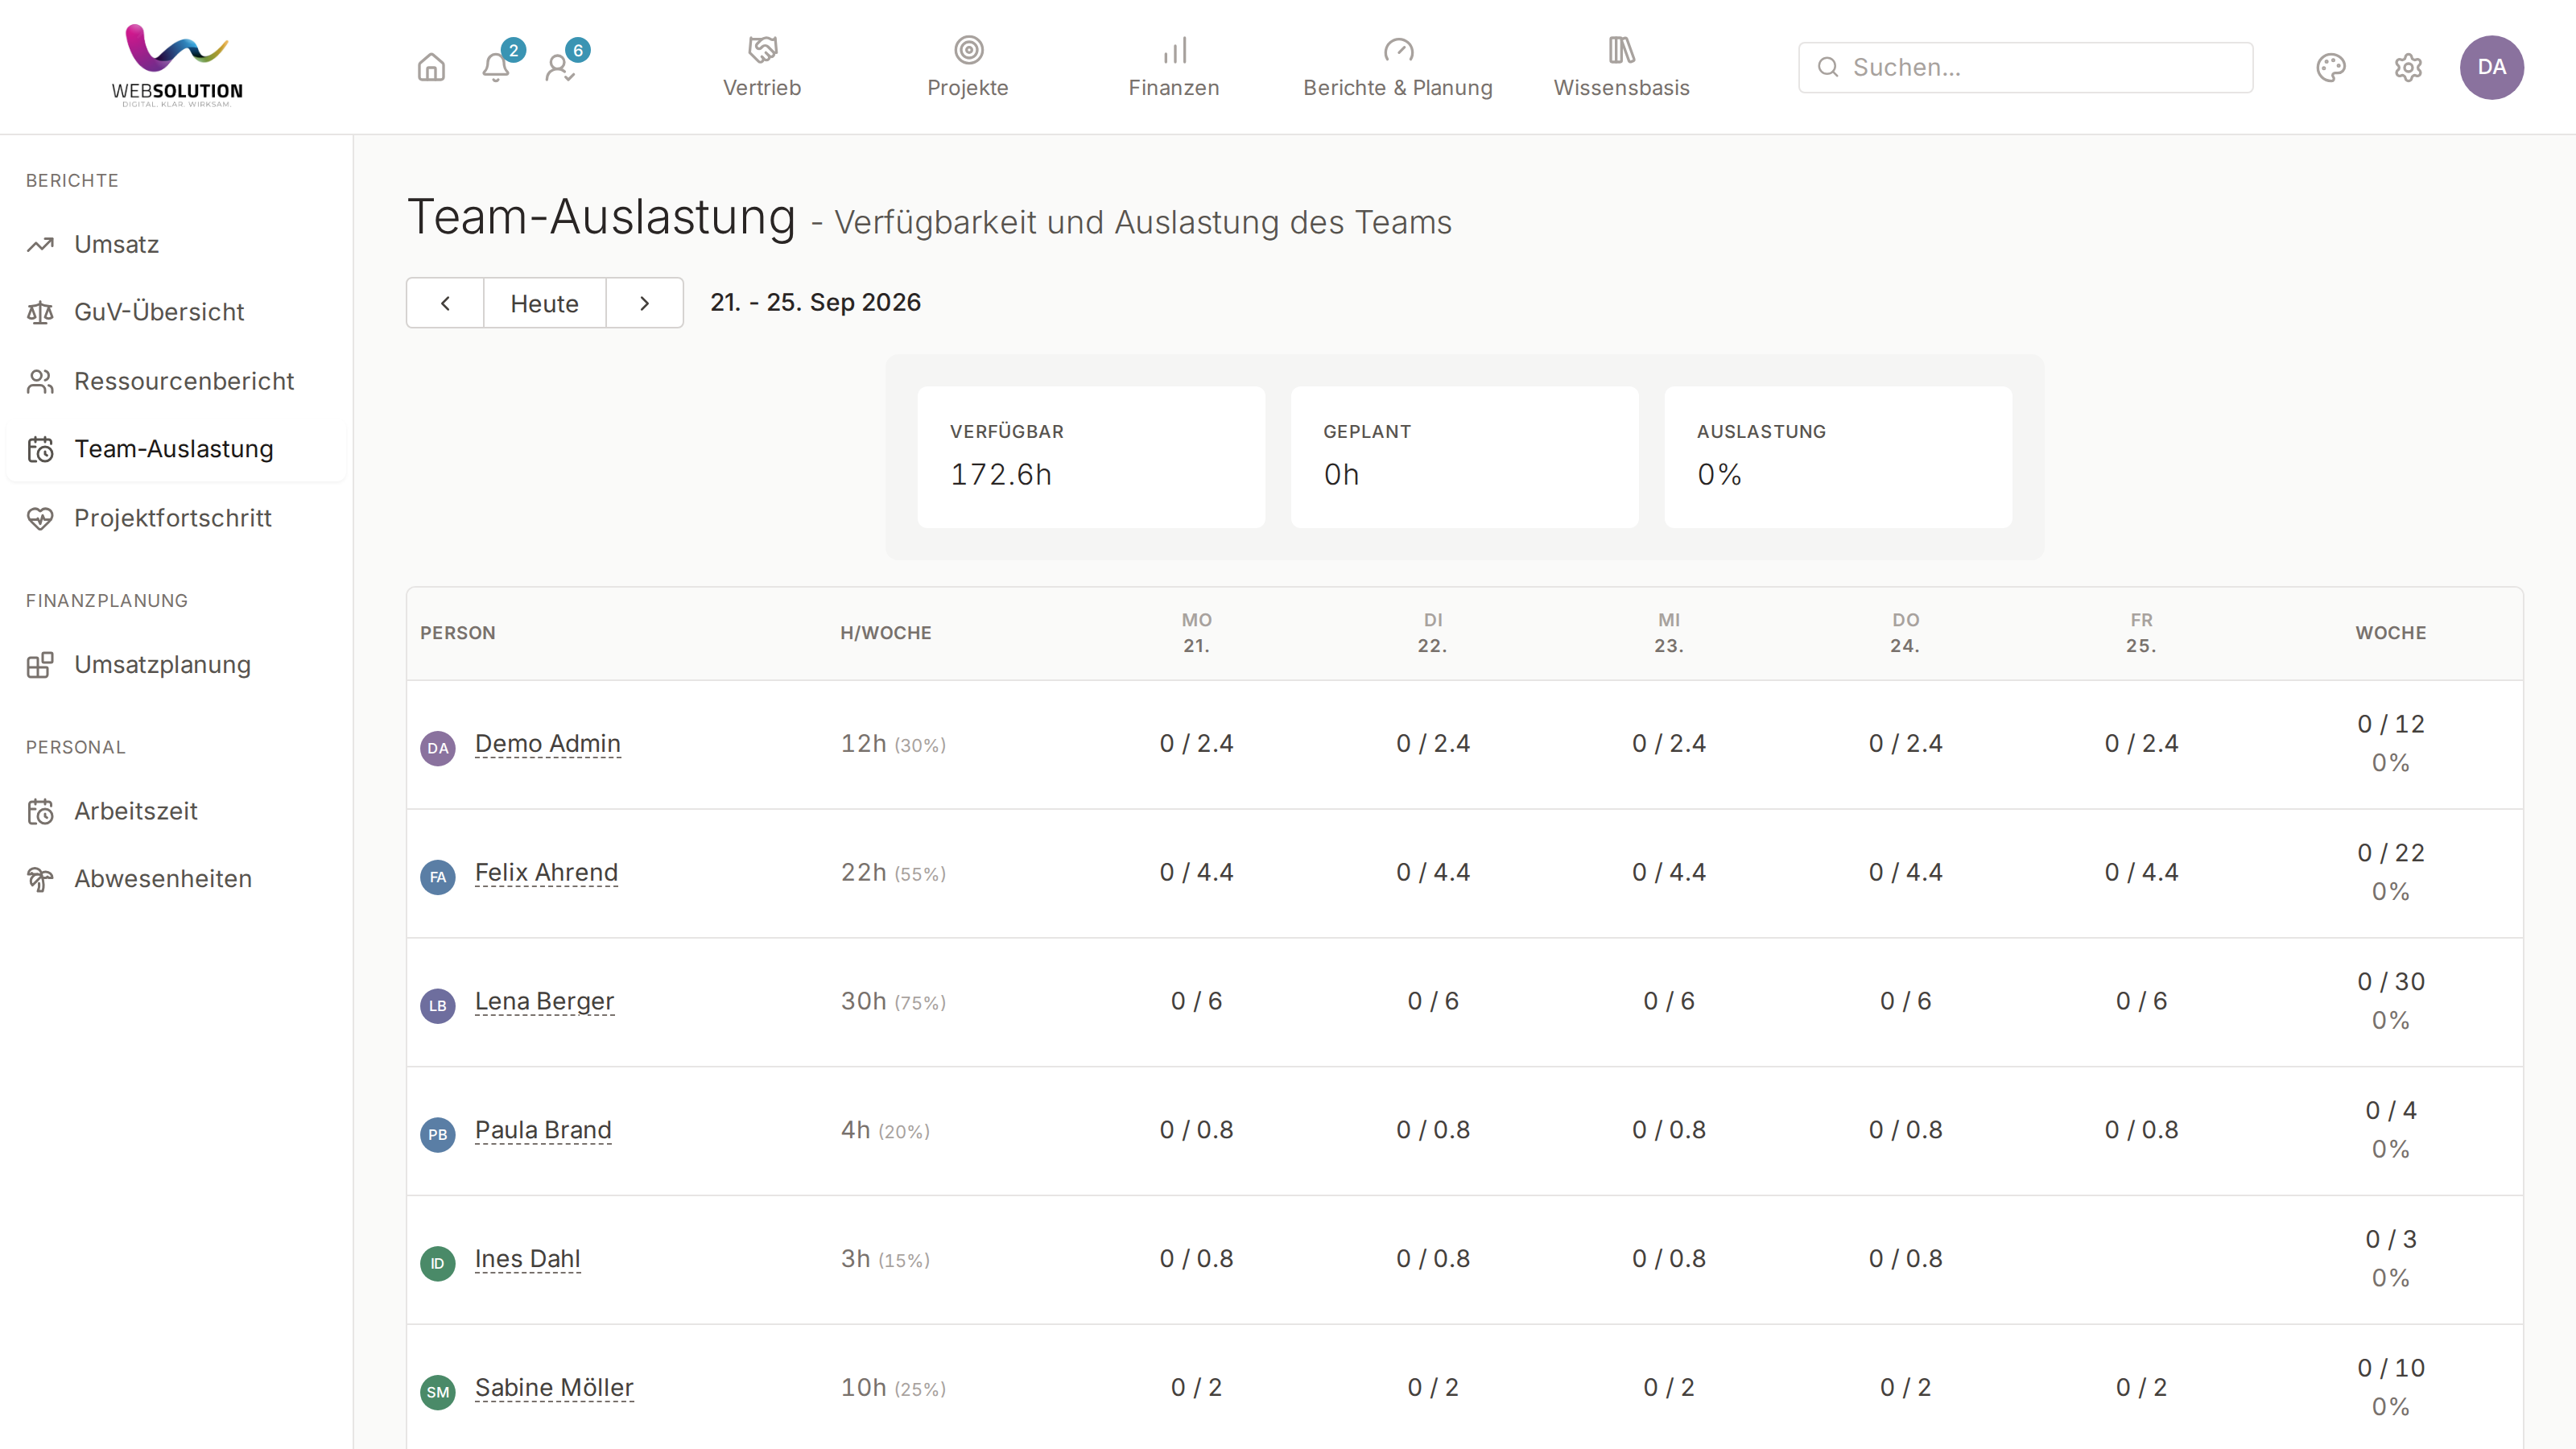Click the Vertrieb handshake icon
This screenshot has width=2576, height=1449.
[x=762, y=49]
